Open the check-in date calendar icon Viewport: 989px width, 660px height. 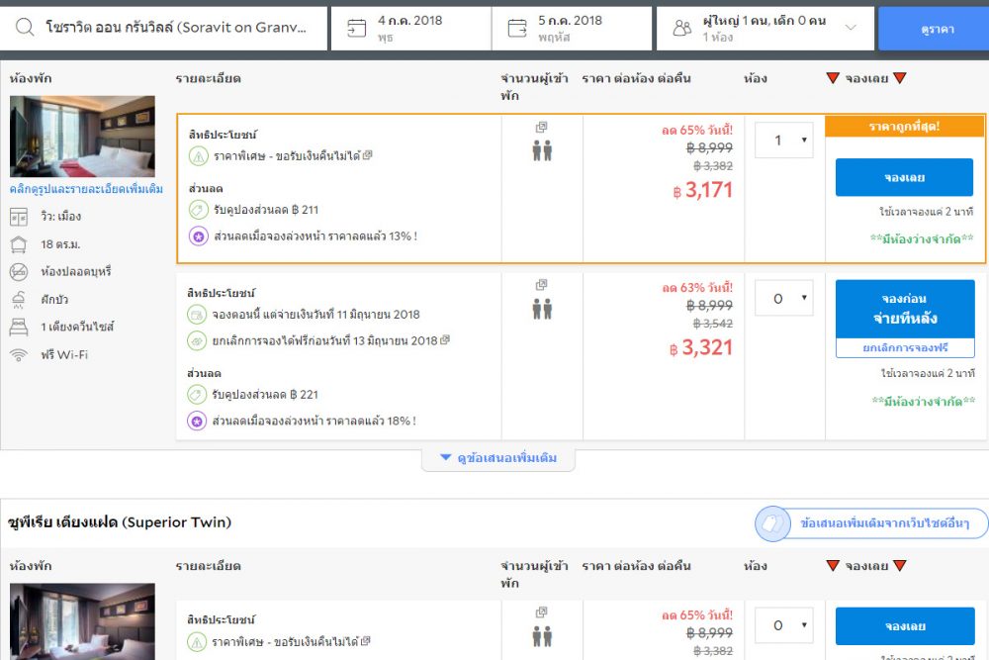[x=356, y=29]
